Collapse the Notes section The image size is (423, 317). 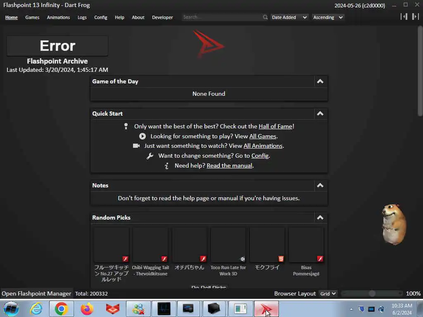pos(320,185)
